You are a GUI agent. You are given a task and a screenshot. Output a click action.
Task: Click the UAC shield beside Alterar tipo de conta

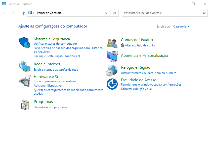click(x=122, y=45)
